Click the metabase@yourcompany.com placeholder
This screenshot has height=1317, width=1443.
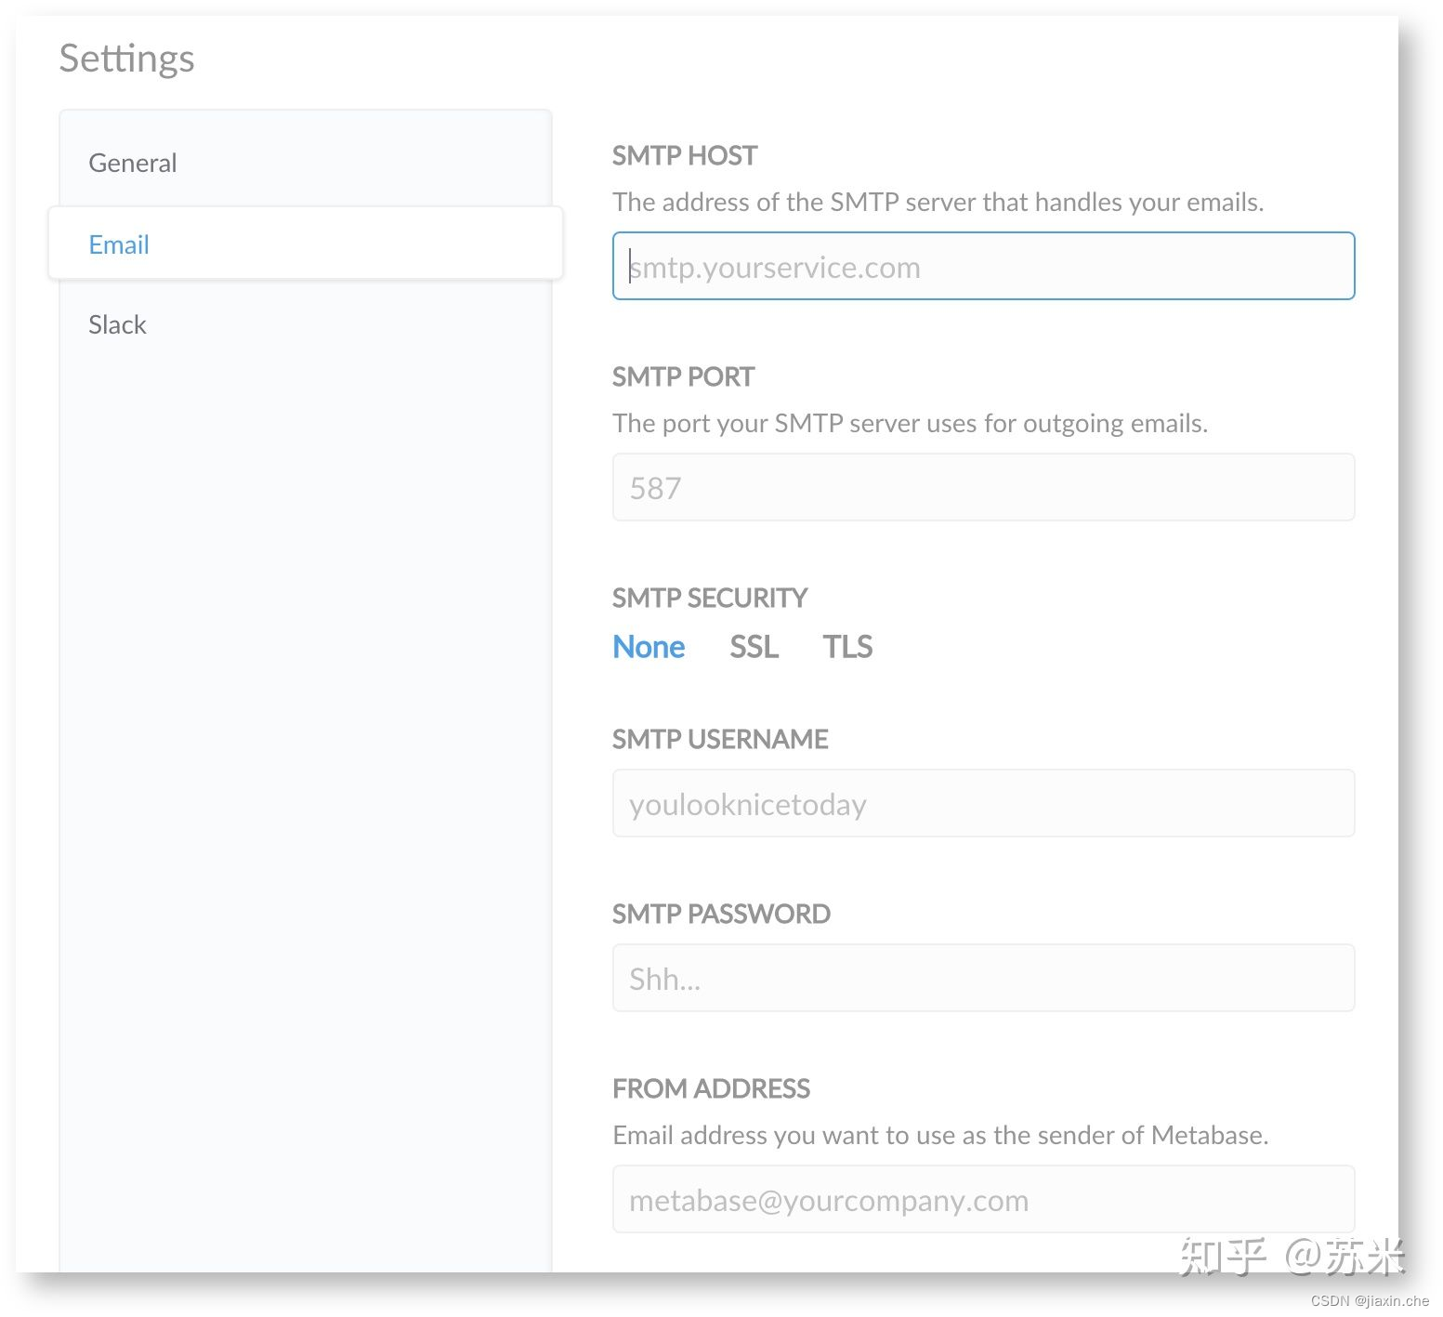pos(828,1200)
